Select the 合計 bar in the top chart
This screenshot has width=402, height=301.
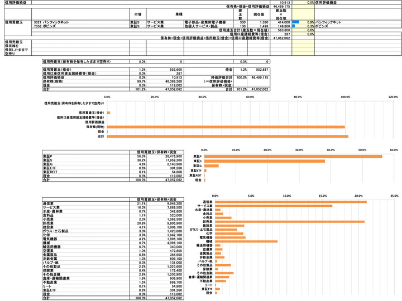pos(228,137)
